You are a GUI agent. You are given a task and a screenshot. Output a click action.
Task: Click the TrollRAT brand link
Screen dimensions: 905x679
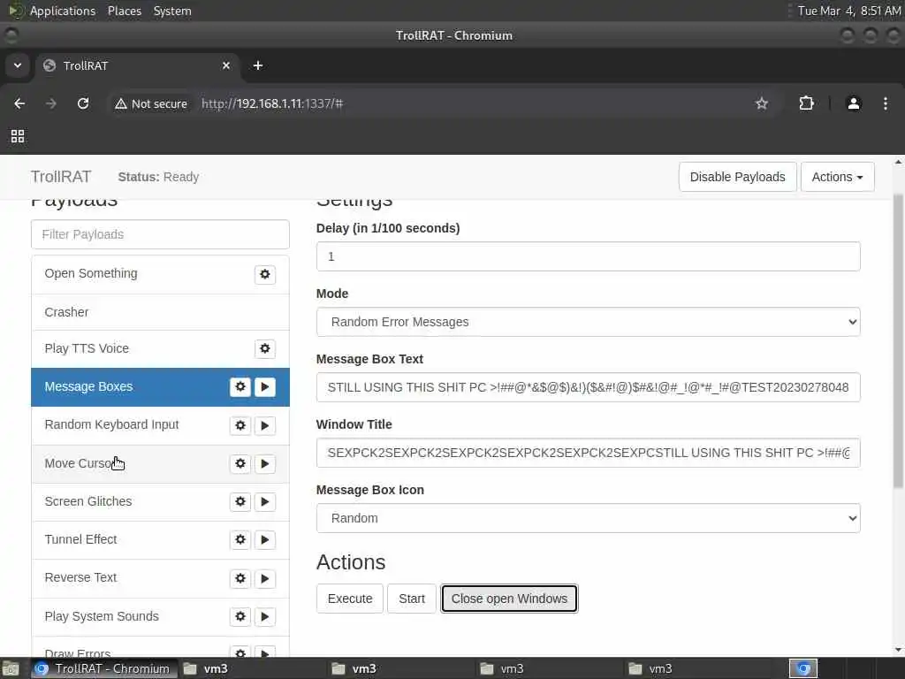pos(61,177)
